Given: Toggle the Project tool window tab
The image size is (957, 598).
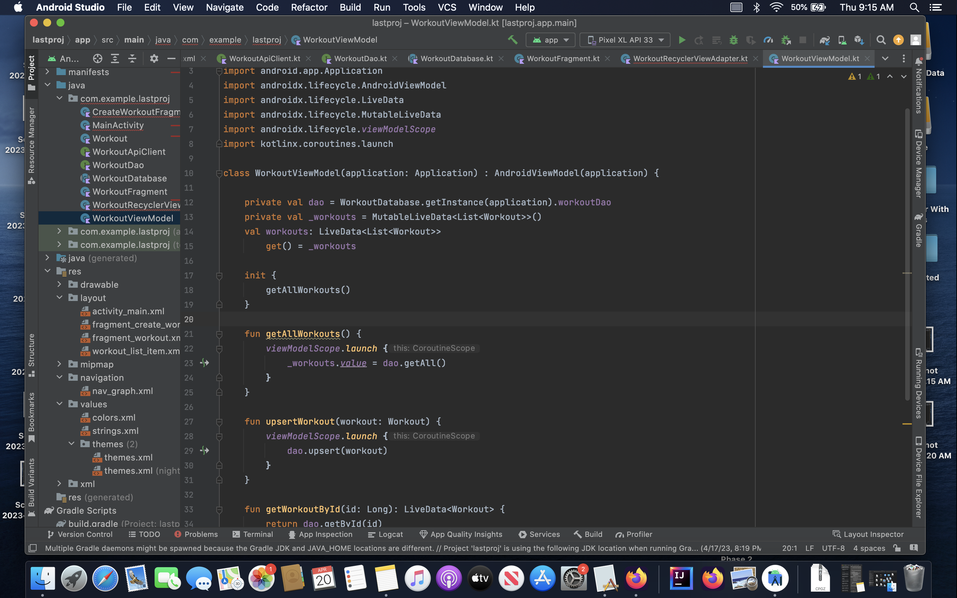Looking at the screenshot, I should click(32, 72).
